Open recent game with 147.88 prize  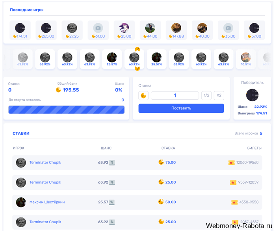coord(176,30)
